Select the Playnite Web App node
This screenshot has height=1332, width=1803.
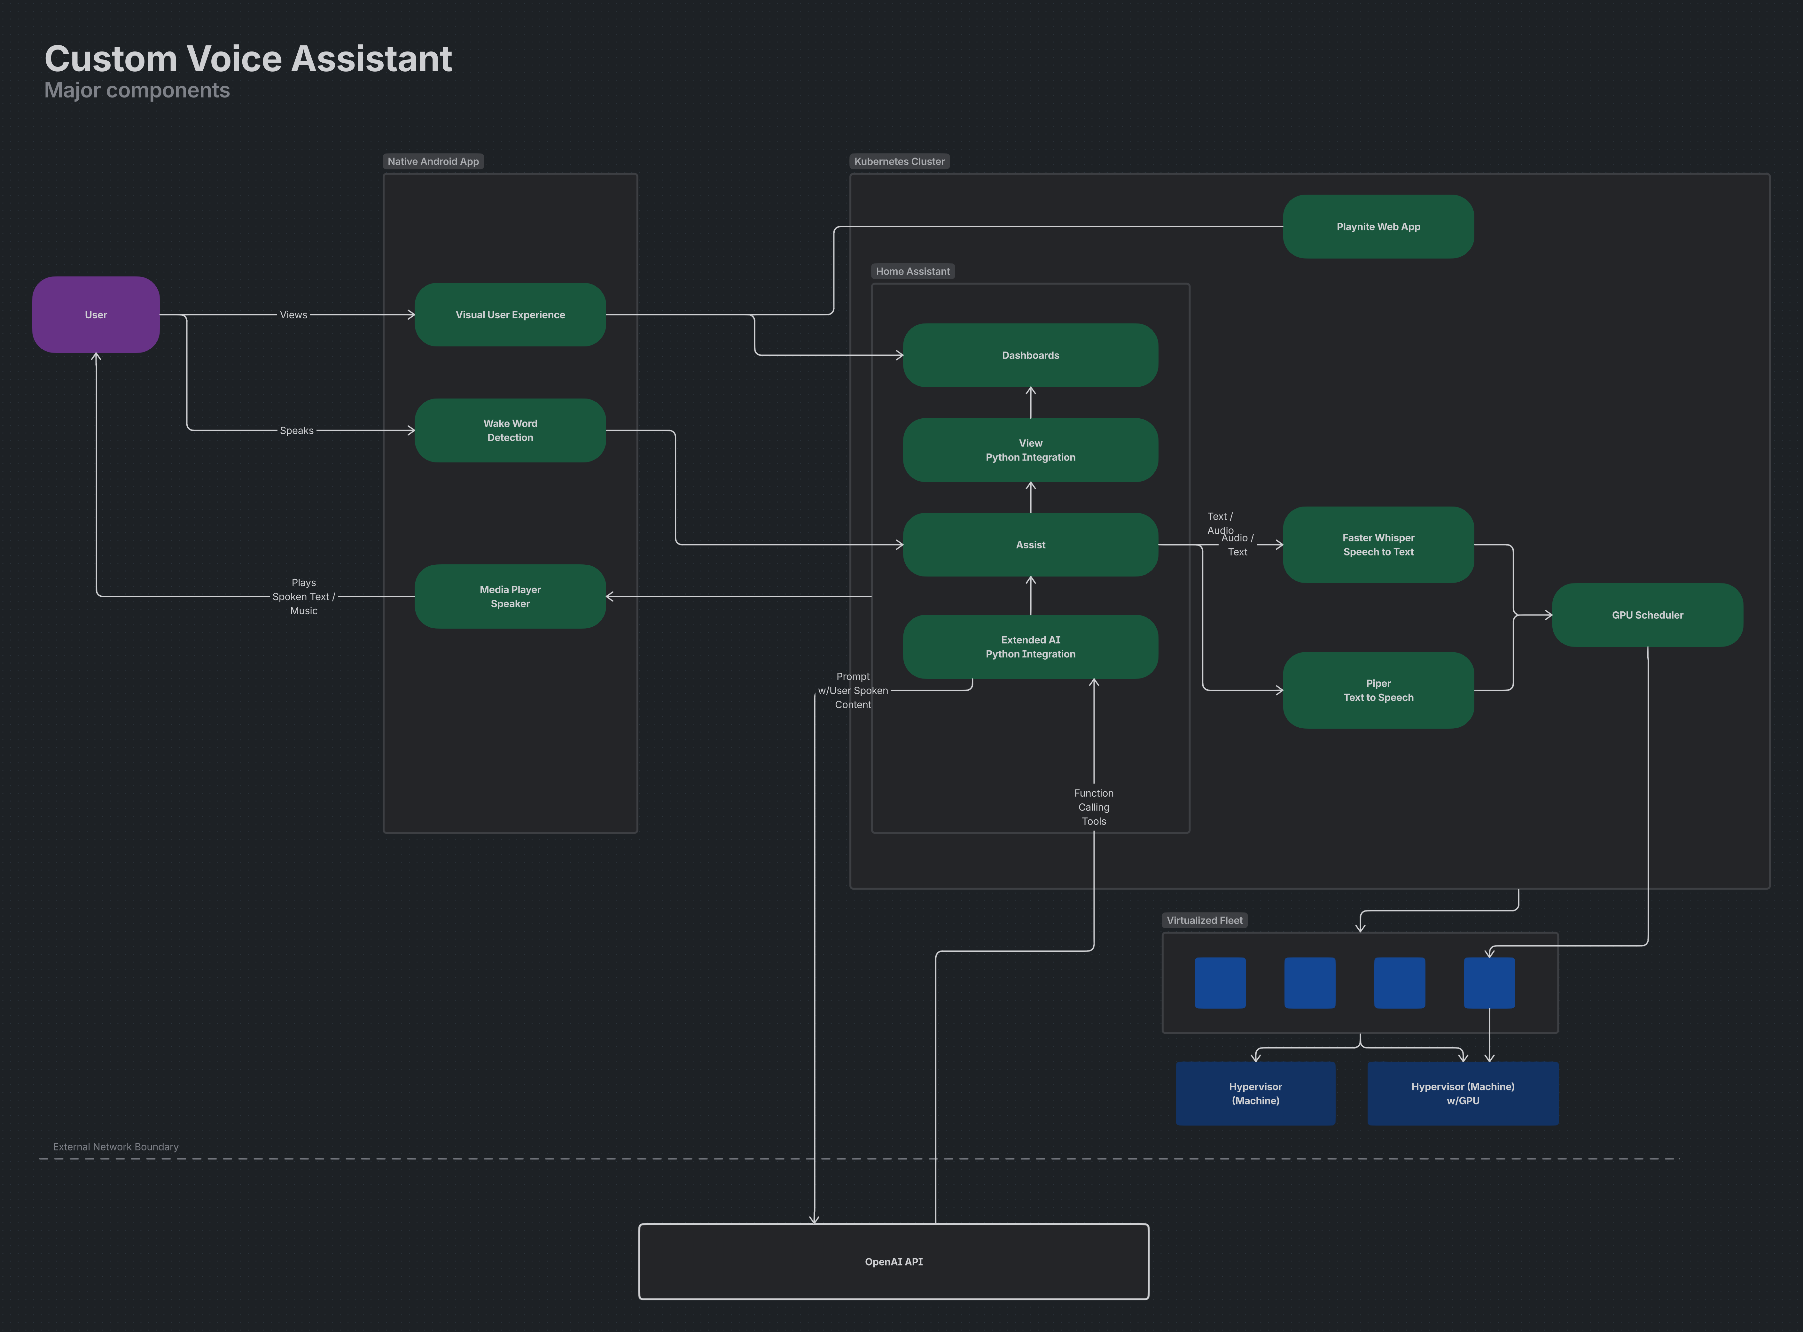coord(1378,227)
